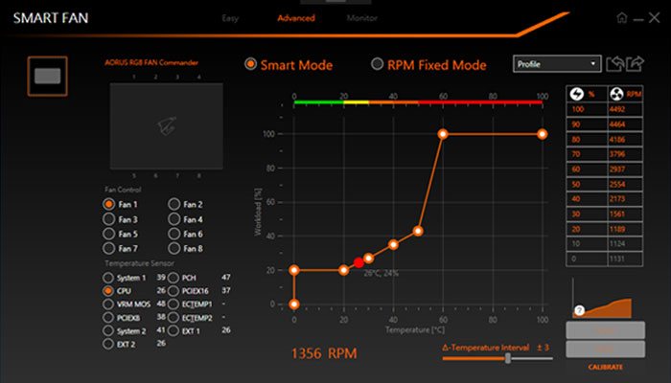671x383 pixels.
Task: Click the fan RPM column icon
Action: click(x=616, y=94)
